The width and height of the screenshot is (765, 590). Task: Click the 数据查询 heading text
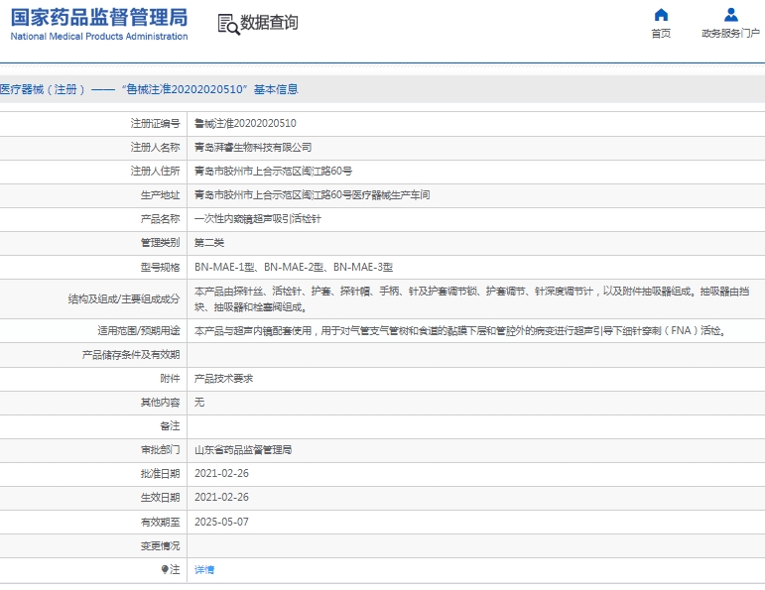[269, 23]
